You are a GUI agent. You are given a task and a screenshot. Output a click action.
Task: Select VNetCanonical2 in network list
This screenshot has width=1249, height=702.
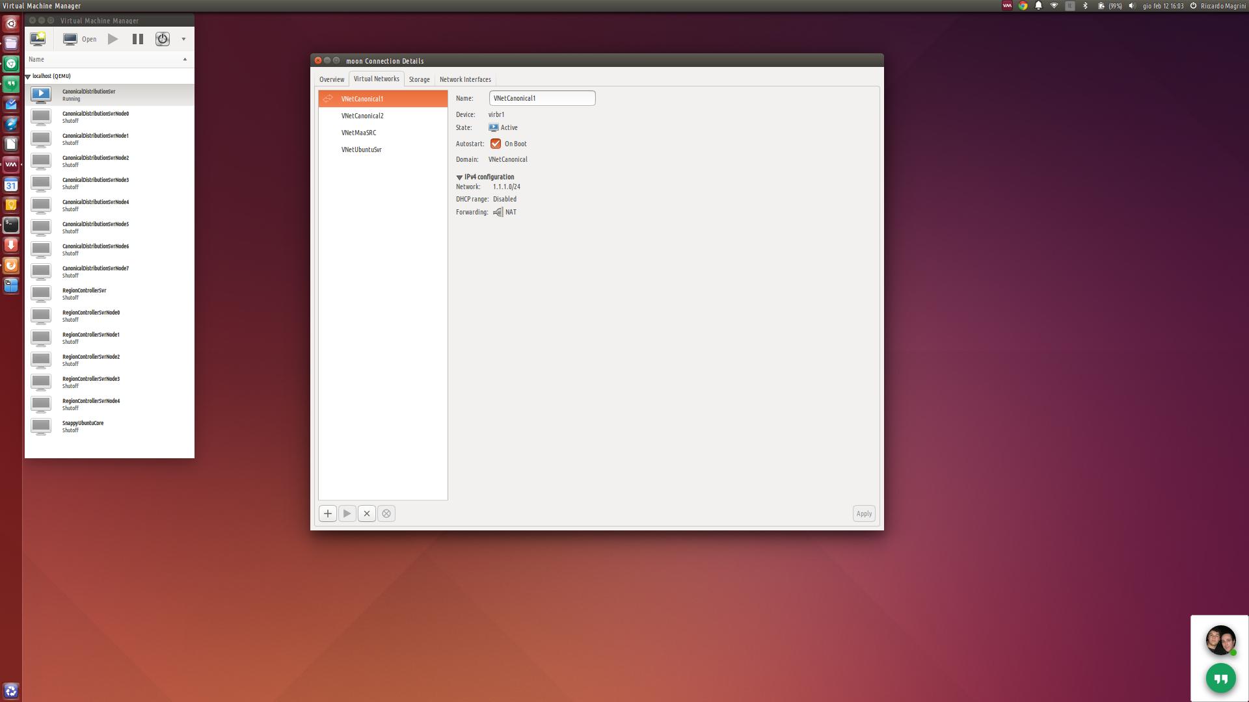pos(383,116)
